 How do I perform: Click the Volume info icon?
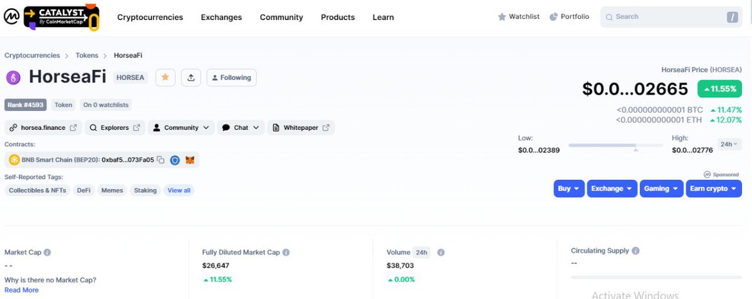click(441, 253)
